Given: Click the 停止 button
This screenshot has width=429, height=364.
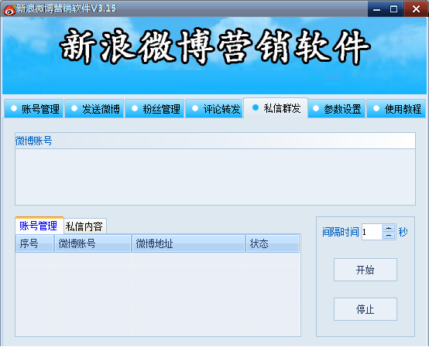Looking at the screenshot, I should point(366,309).
